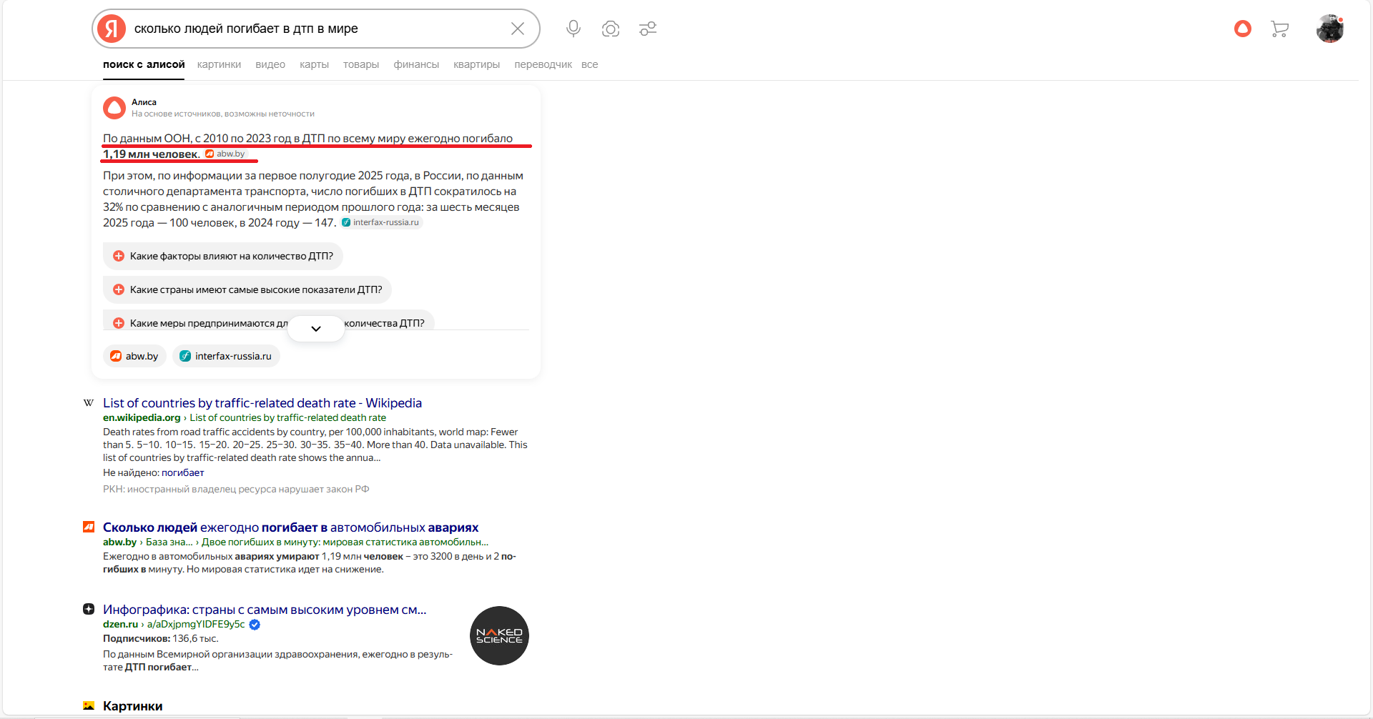The height and width of the screenshot is (719, 1373).
Task: Click the Yandex logo in search bar
Action: [x=112, y=29]
